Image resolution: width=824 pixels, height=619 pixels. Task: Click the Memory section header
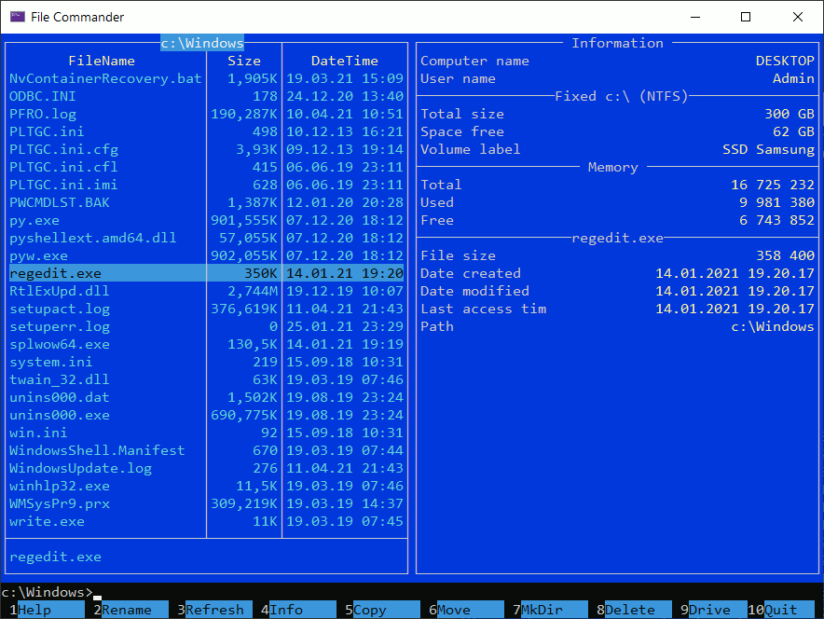click(613, 167)
